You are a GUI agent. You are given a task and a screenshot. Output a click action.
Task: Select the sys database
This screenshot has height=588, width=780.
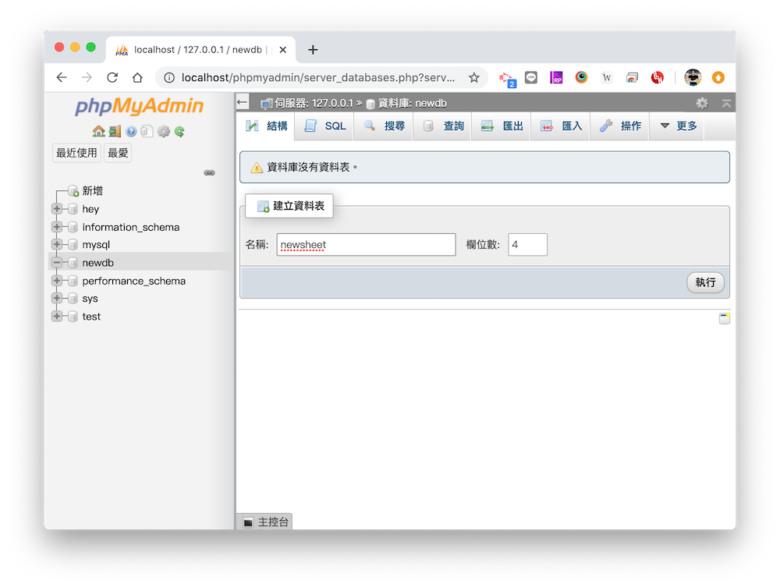click(x=90, y=299)
